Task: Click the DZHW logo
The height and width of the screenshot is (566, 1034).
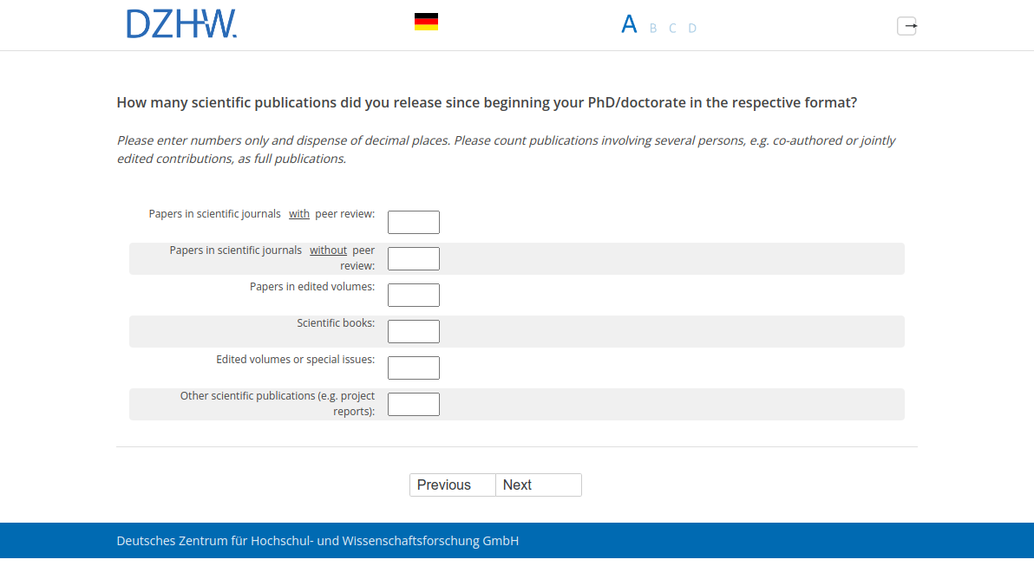Action: coord(181,24)
